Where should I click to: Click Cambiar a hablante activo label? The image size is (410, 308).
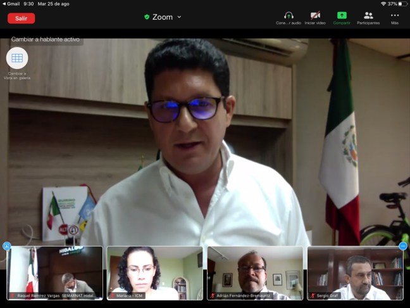pos(46,39)
